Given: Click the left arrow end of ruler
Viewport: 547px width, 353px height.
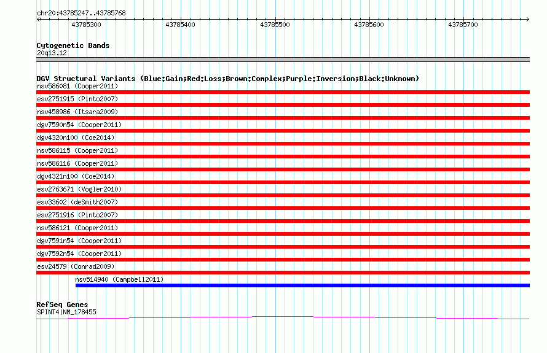Looking at the screenshot, I should (x=38, y=20).
